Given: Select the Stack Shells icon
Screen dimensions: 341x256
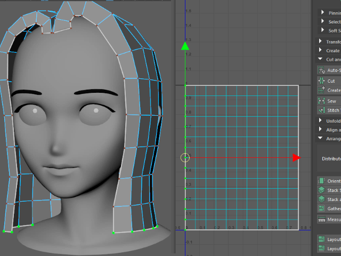Looking at the screenshot, I should coord(321,190).
